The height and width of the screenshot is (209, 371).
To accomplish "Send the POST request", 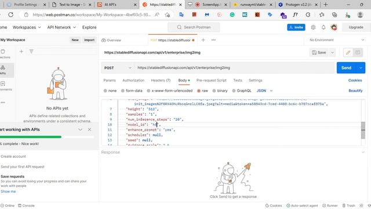I will (x=347, y=68).
